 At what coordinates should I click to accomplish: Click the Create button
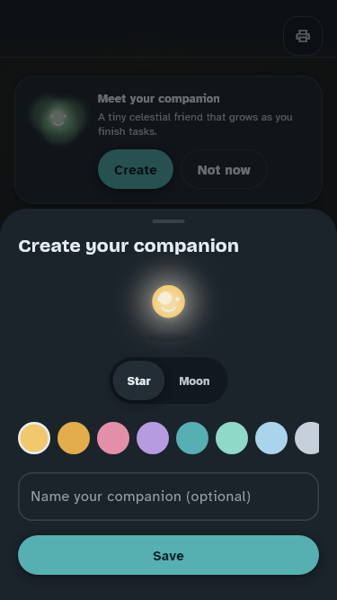pyautogui.click(x=136, y=169)
